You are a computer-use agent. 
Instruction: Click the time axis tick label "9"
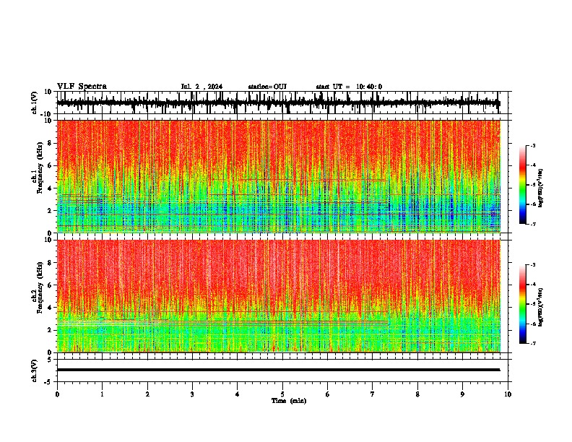point(462,394)
